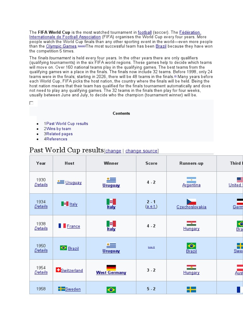Image resolution: width=243 pixels, height=324 pixels.
Task: Click the 4 - 2 score in 1930 row
Action: (x=151, y=182)
